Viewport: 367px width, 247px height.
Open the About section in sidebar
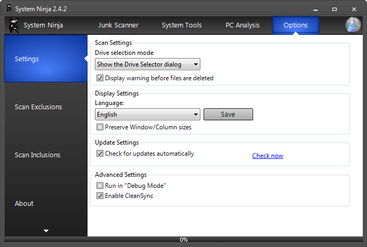tap(24, 204)
